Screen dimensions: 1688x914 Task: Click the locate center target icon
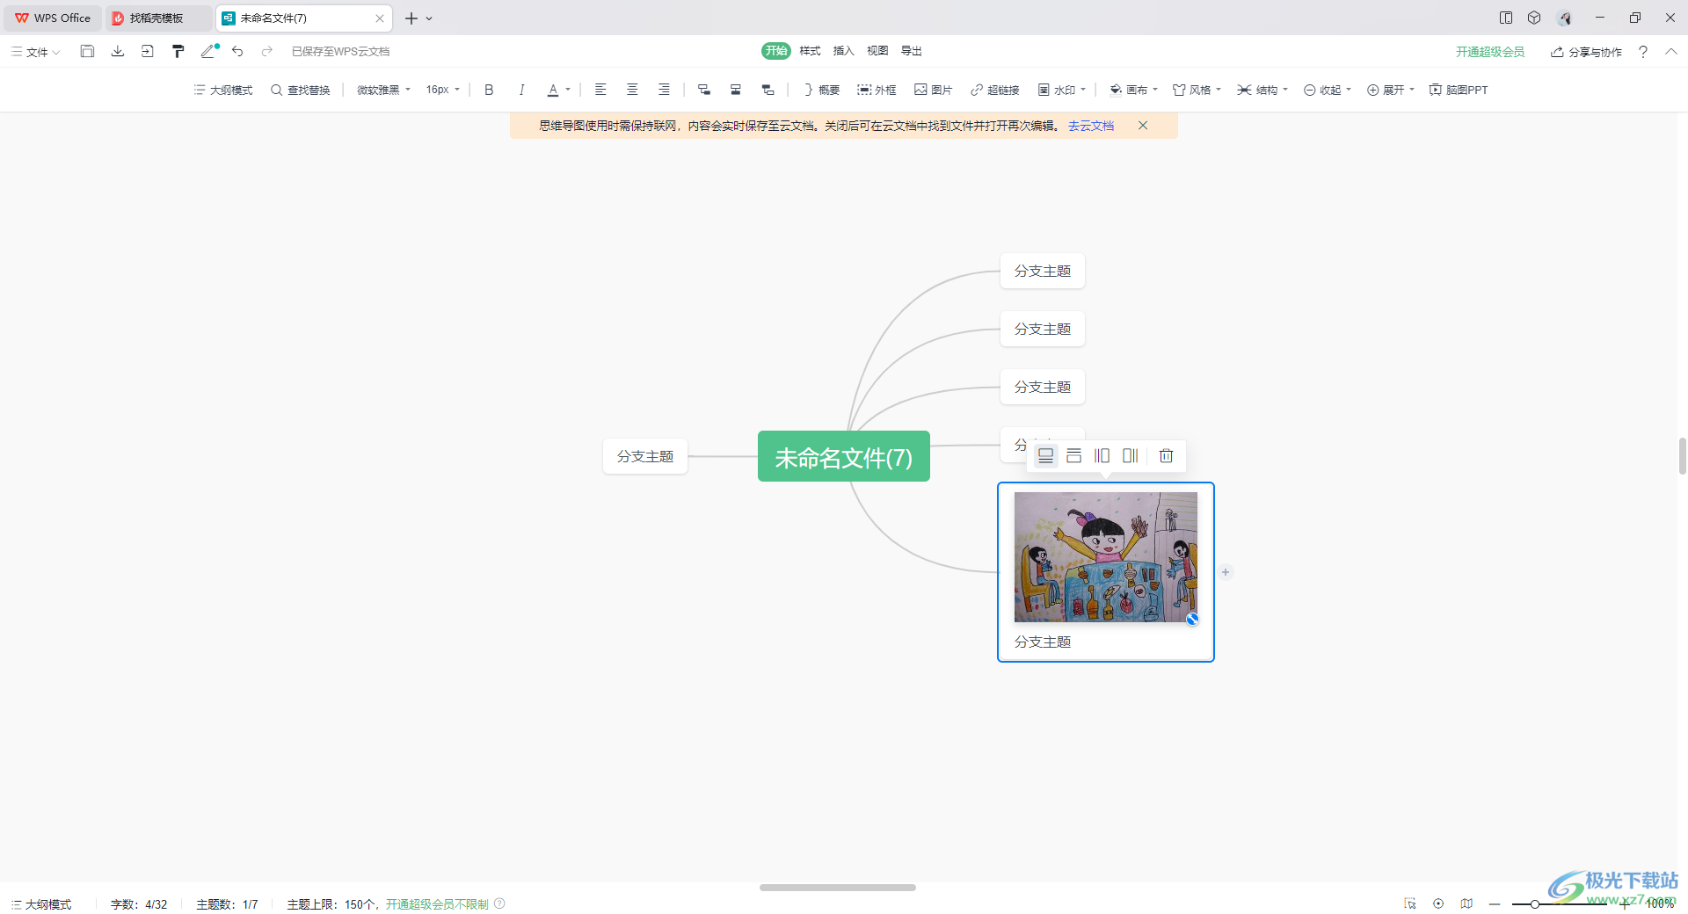click(1438, 903)
